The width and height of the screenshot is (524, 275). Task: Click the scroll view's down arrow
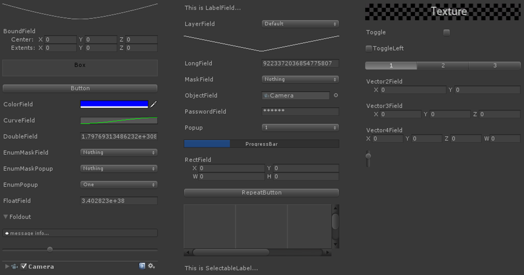click(x=335, y=245)
